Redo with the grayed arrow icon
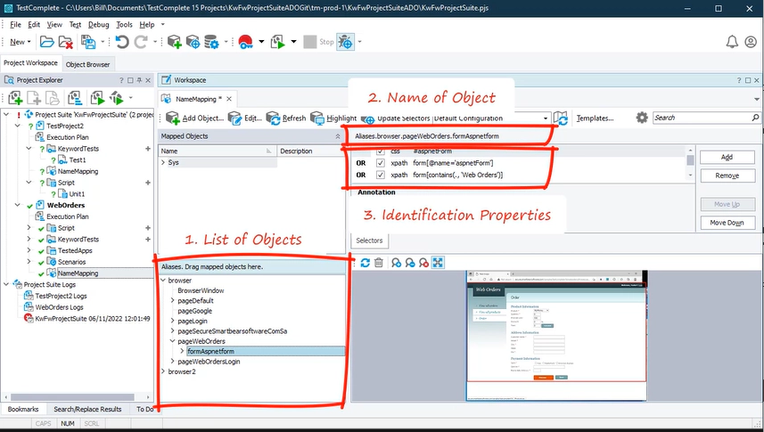The width and height of the screenshot is (764, 432). (x=141, y=42)
